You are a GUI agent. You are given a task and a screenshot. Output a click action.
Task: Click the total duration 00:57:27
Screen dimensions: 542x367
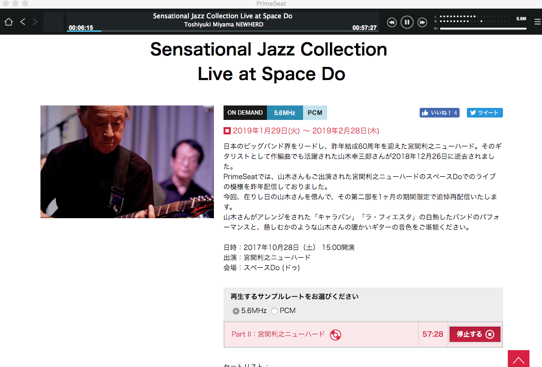point(364,27)
